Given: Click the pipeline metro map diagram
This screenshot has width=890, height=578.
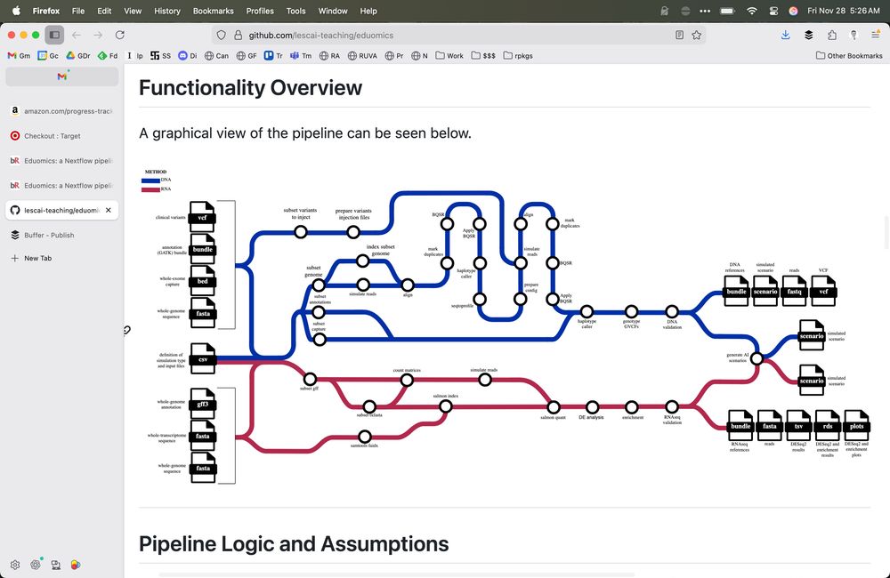Looking at the screenshot, I should tap(506, 326).
